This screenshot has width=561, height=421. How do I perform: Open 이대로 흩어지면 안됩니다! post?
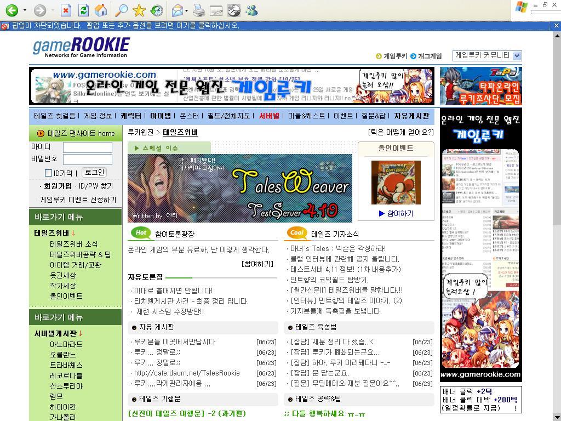pos(173,291)
